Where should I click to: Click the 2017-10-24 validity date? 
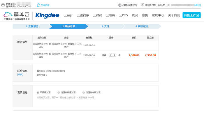coord(89,45)
